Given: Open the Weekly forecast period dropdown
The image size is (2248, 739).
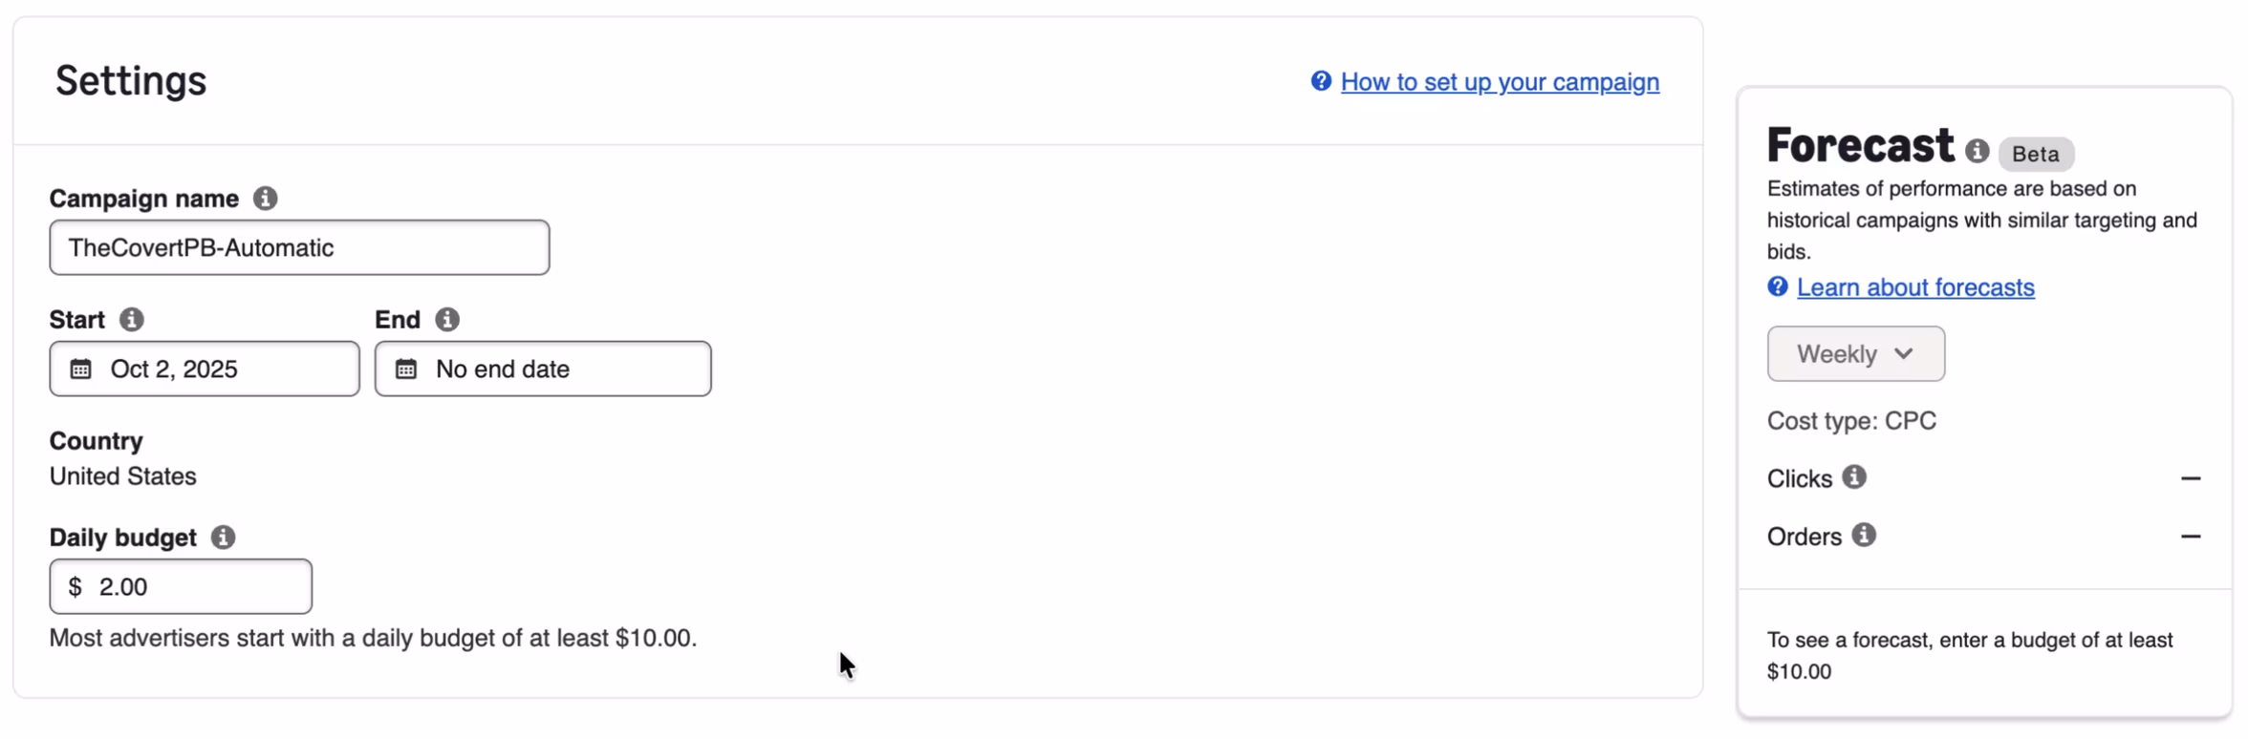Looking at the screenshot, I should tap(1855, 354).
